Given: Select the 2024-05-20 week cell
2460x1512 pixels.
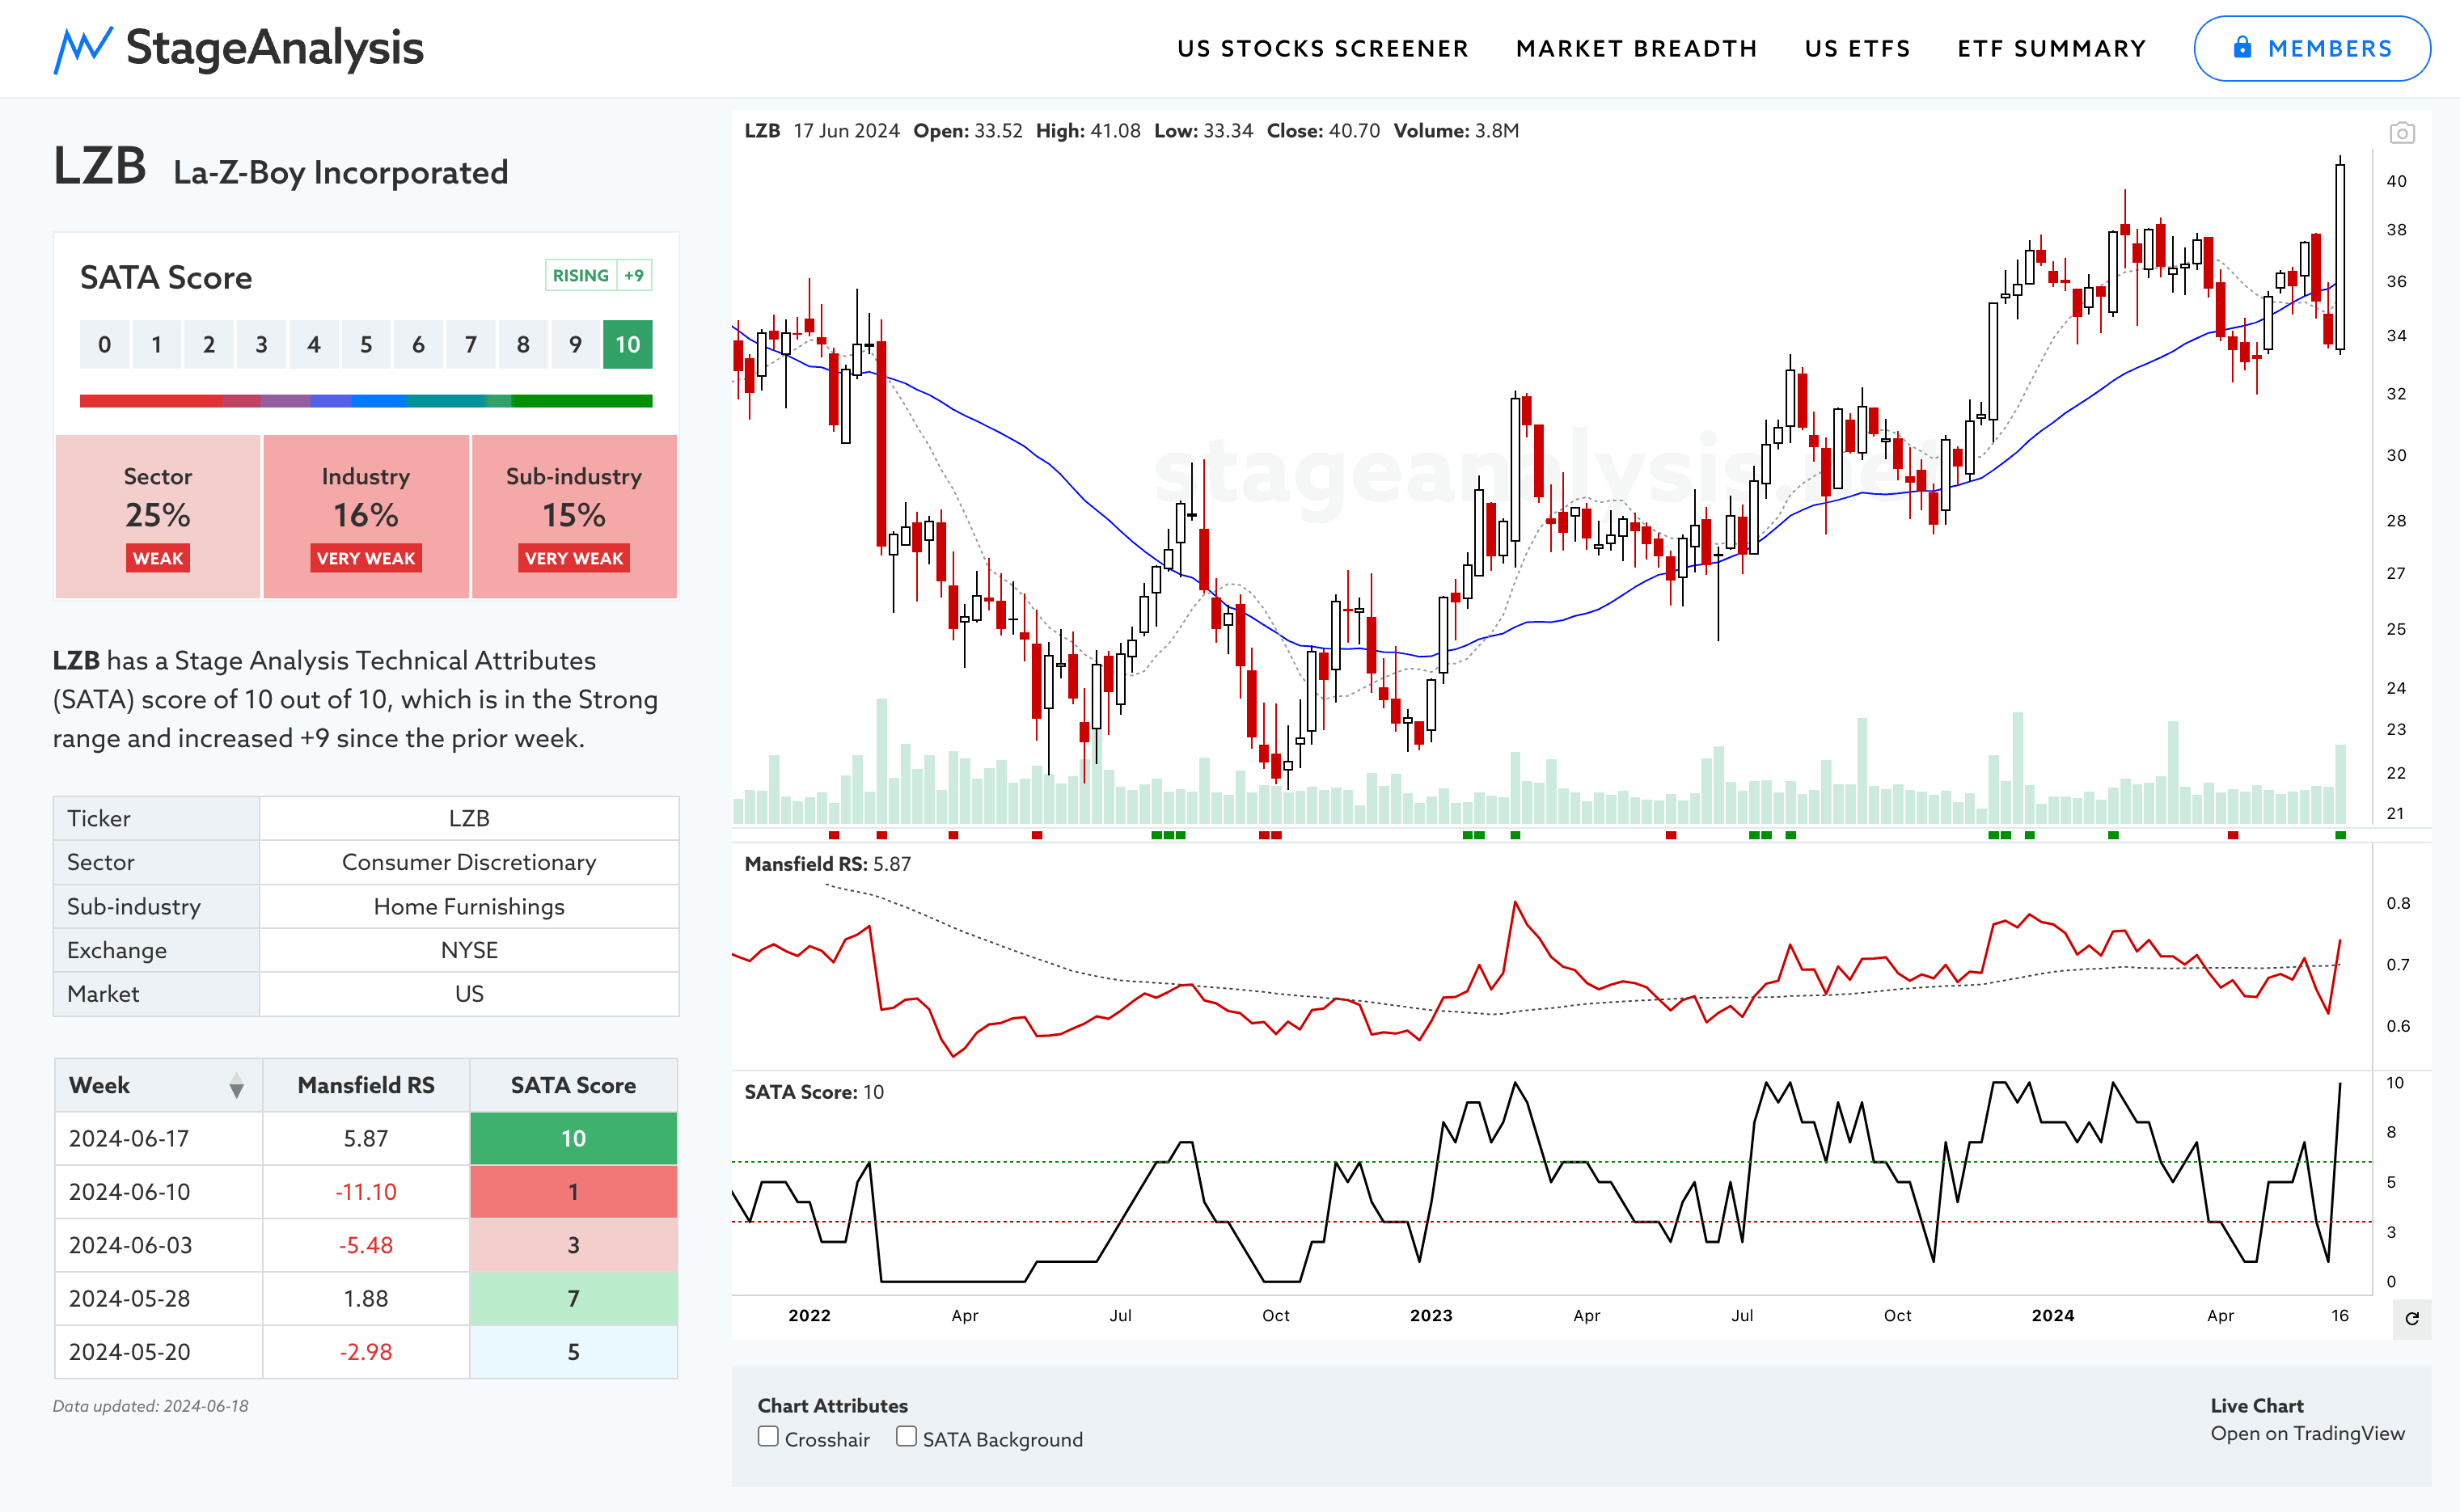Looking at the screenshot, I should (x=158, y=1352).
